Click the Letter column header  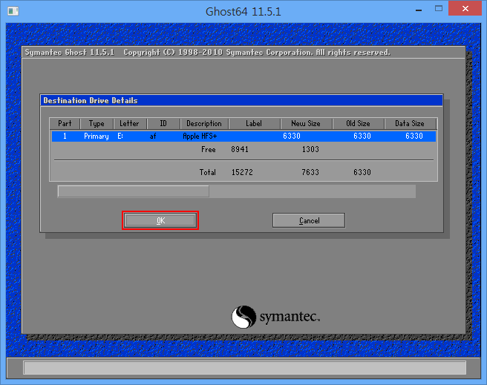click(129, 123)
